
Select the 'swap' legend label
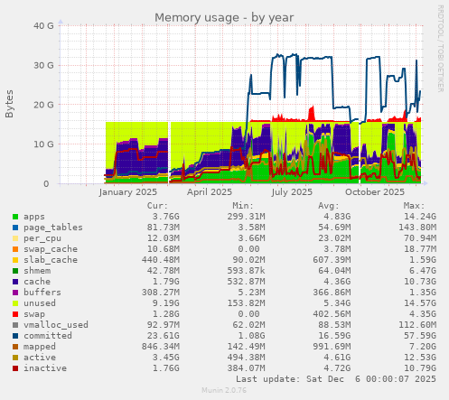pos(34,314)
